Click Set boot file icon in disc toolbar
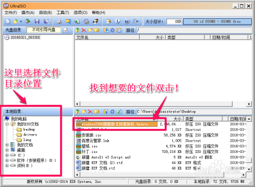255x187 pixels. [119, 30]
